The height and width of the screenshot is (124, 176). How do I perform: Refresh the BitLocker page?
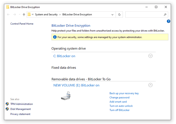[119, 15]
